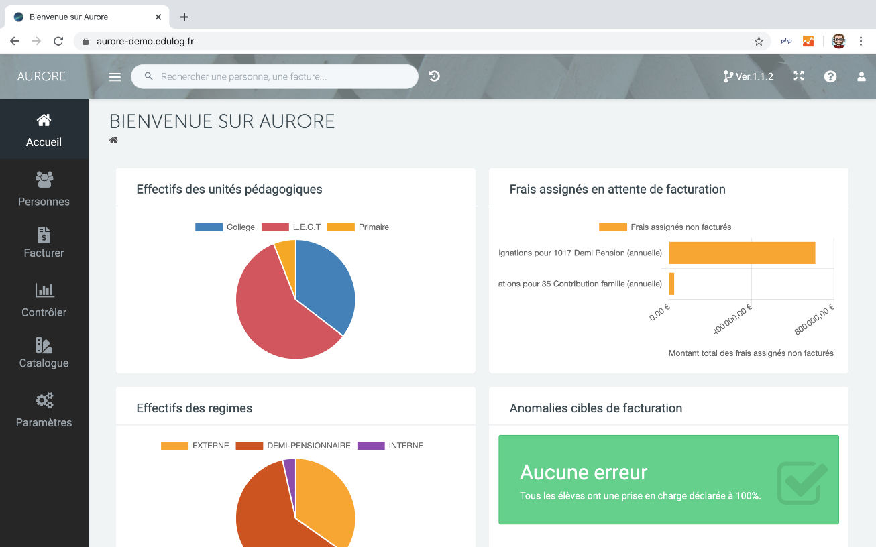Image resolution: width=876 pixels, height=547 pixels.
Task: Open the Contrôler menu item
Action: pyautogui.click(x=44, y=299)
